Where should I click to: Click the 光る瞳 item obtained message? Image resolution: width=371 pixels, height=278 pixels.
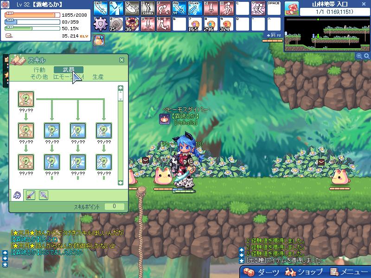[285, 260]
